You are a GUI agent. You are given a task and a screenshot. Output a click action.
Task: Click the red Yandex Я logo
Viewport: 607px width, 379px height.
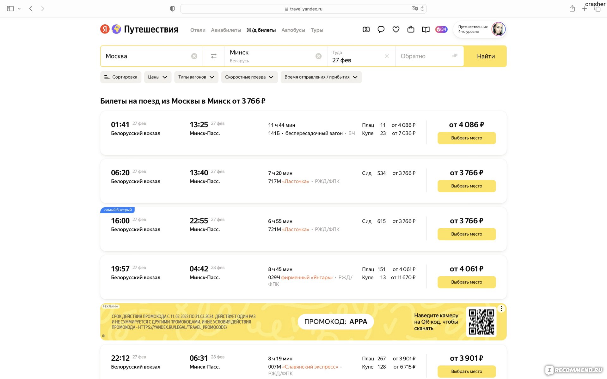pos(105,29)
